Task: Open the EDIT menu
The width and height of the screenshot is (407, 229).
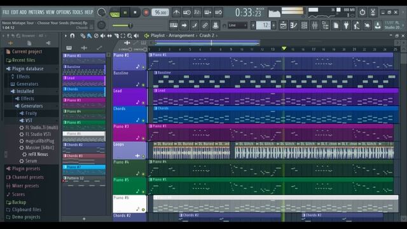Action: click(15, 12)
